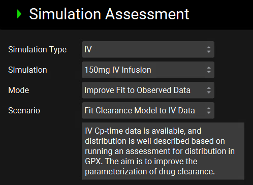Open the Scenario dropdown for Fit Clearance Model

(148, 110)
